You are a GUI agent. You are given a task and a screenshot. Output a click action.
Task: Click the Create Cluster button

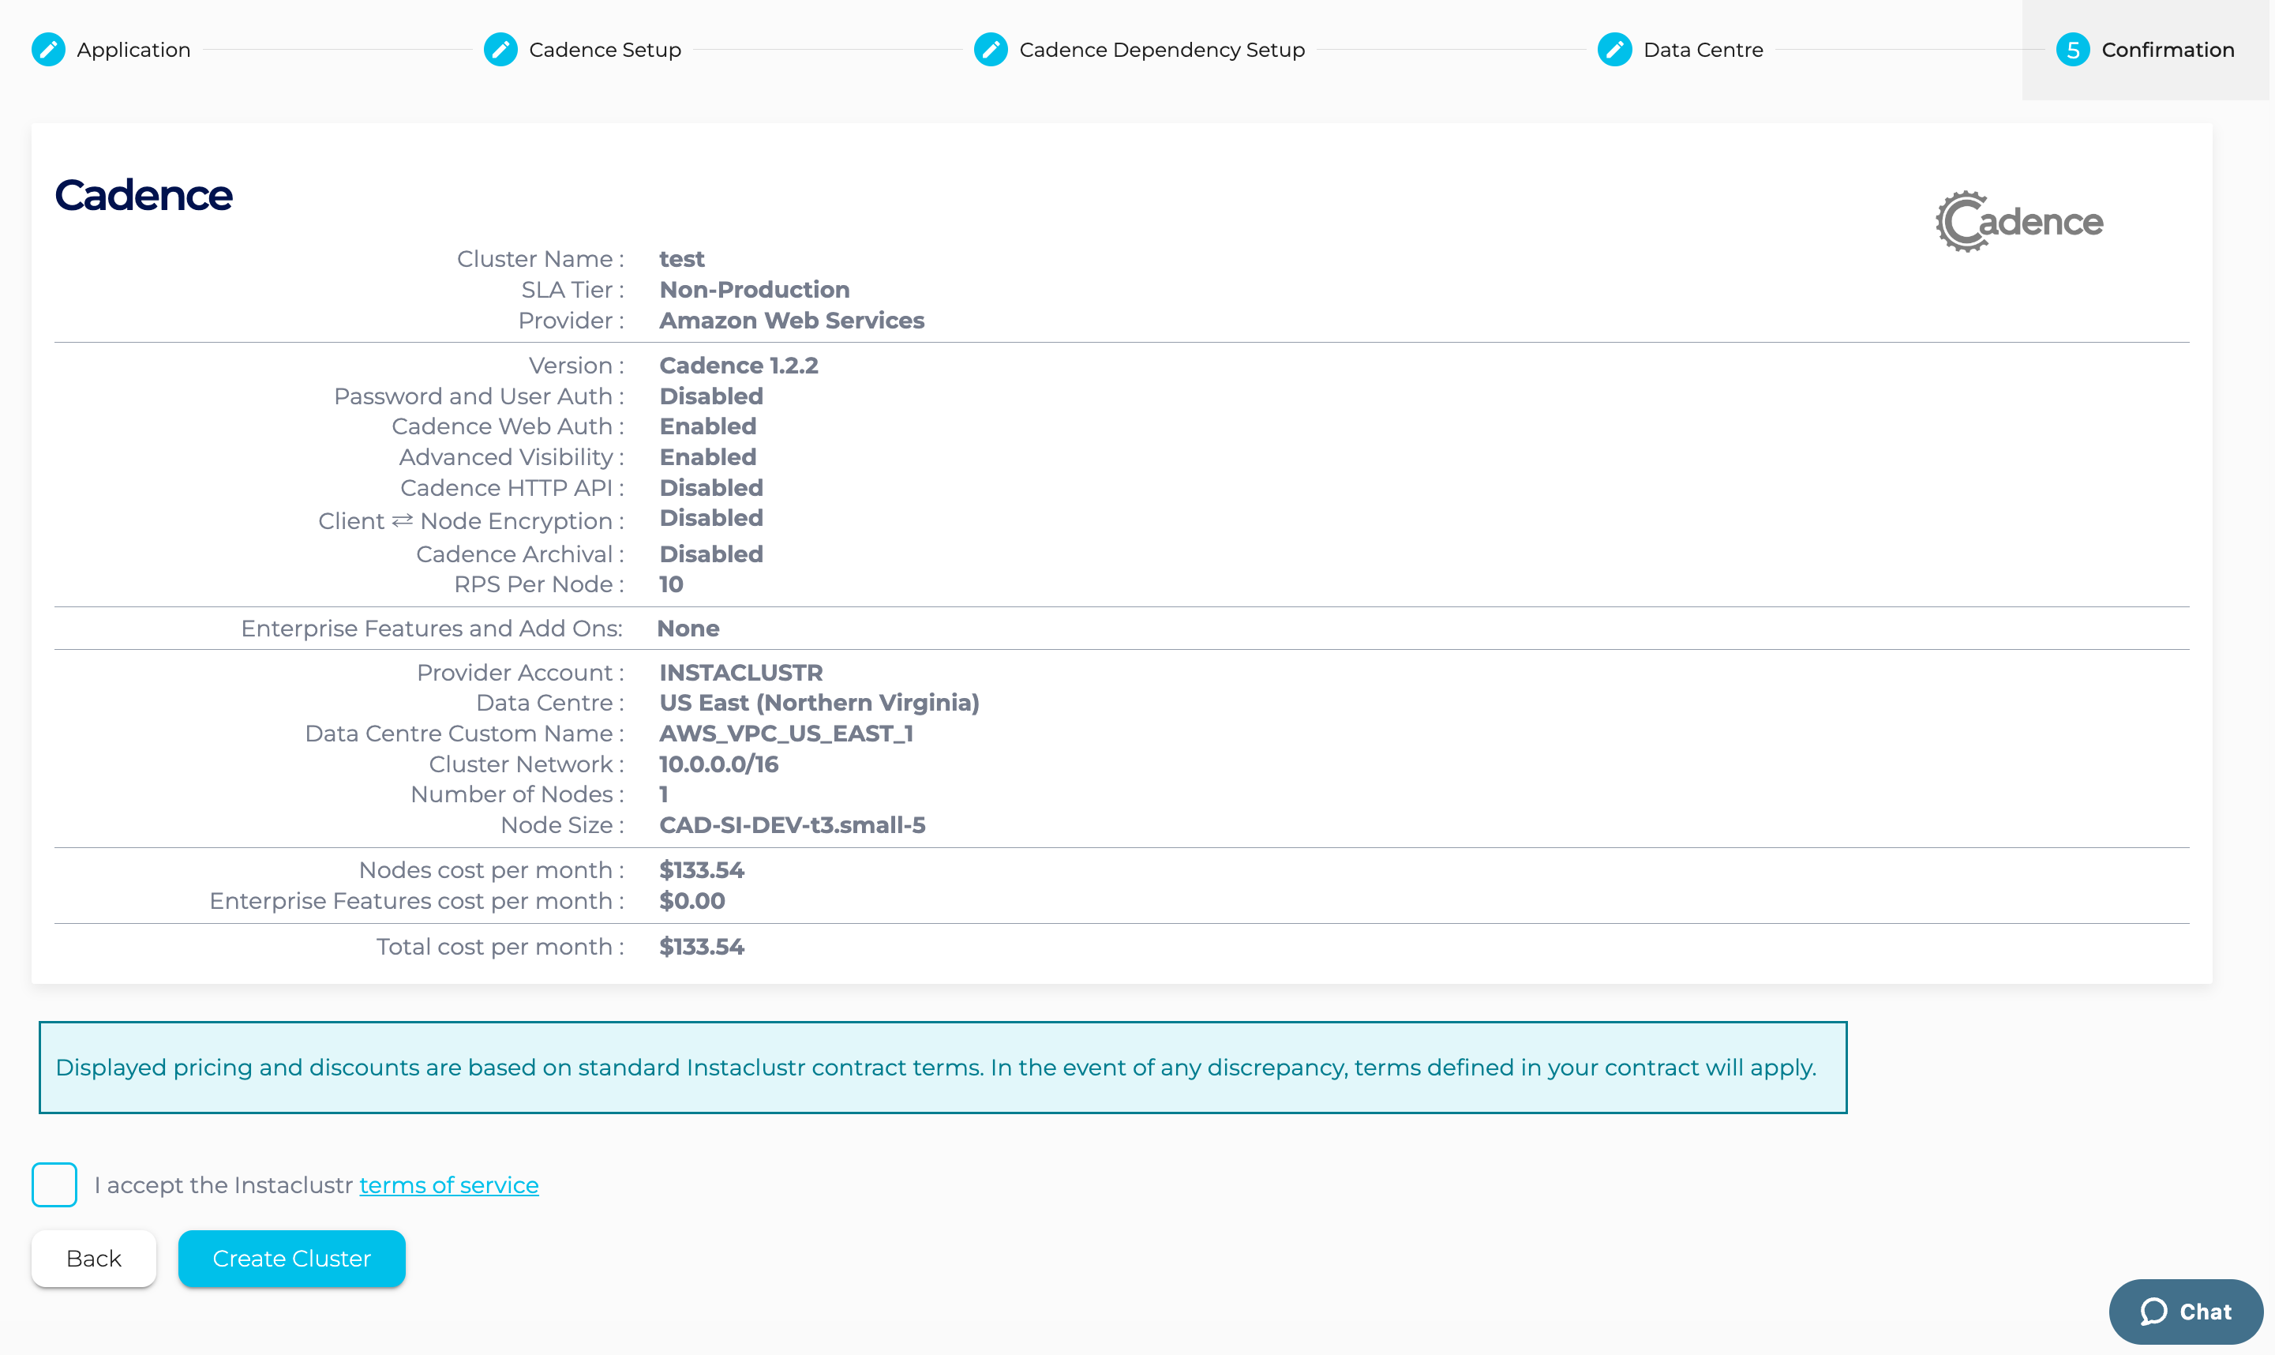[x=291, y=1258]
